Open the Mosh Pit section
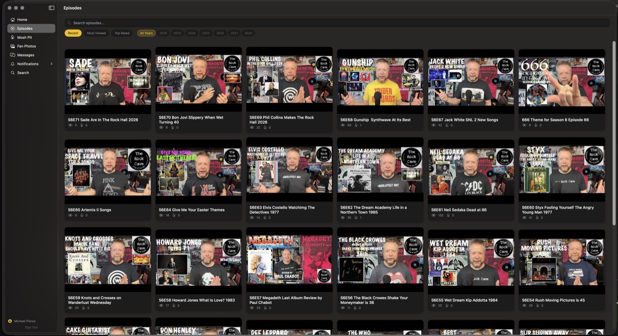 pyautogui.click(x=24, y=37)
